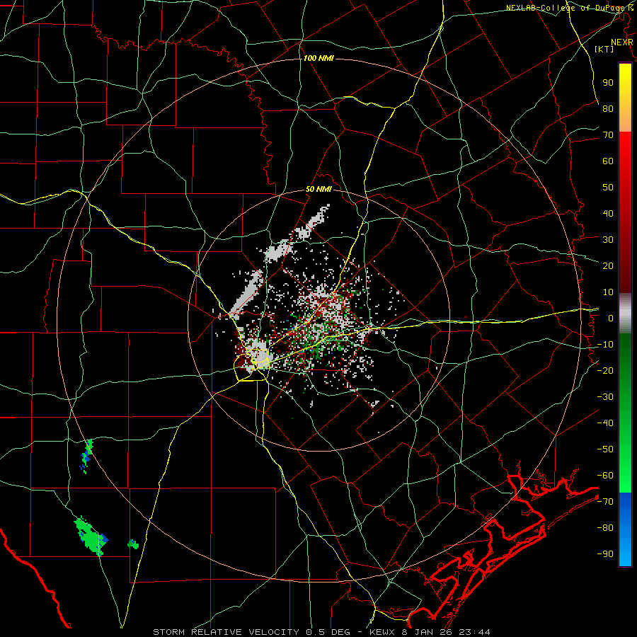Click the "100 NMI" range ring label

pos(318,59)
